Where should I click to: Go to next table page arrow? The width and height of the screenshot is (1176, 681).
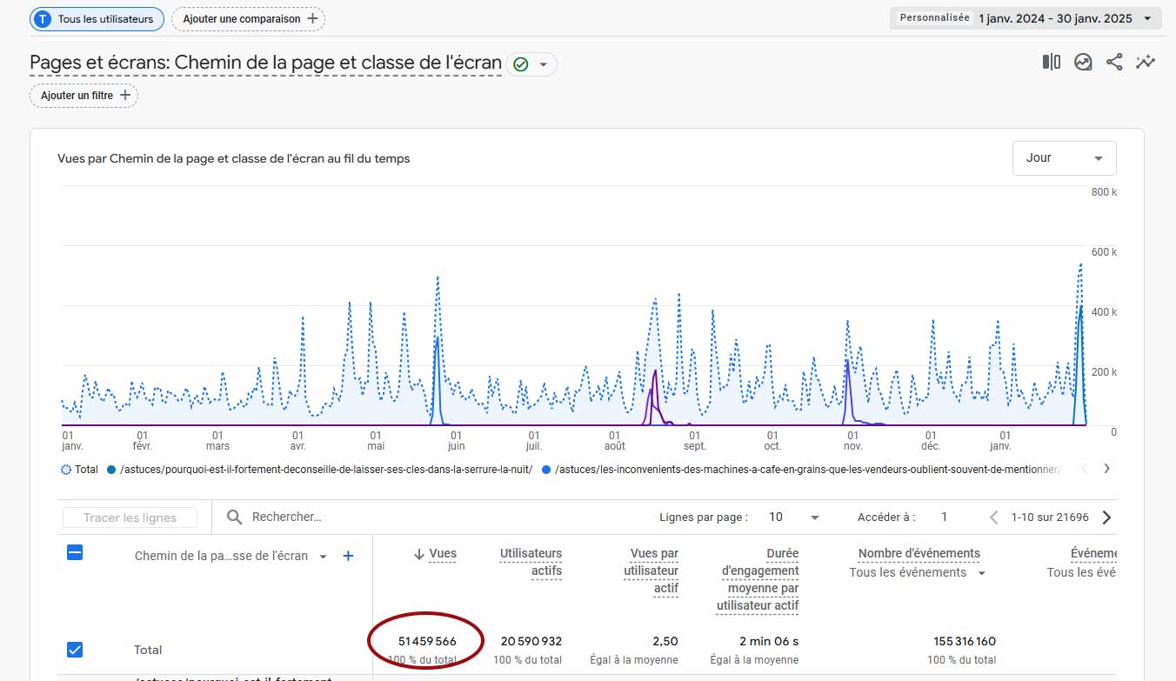(1106, 517)
